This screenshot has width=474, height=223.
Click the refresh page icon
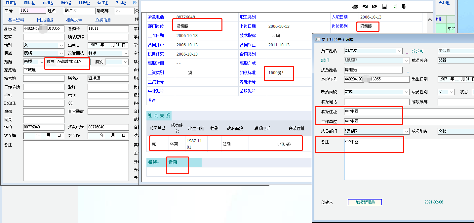coord(394,7)
